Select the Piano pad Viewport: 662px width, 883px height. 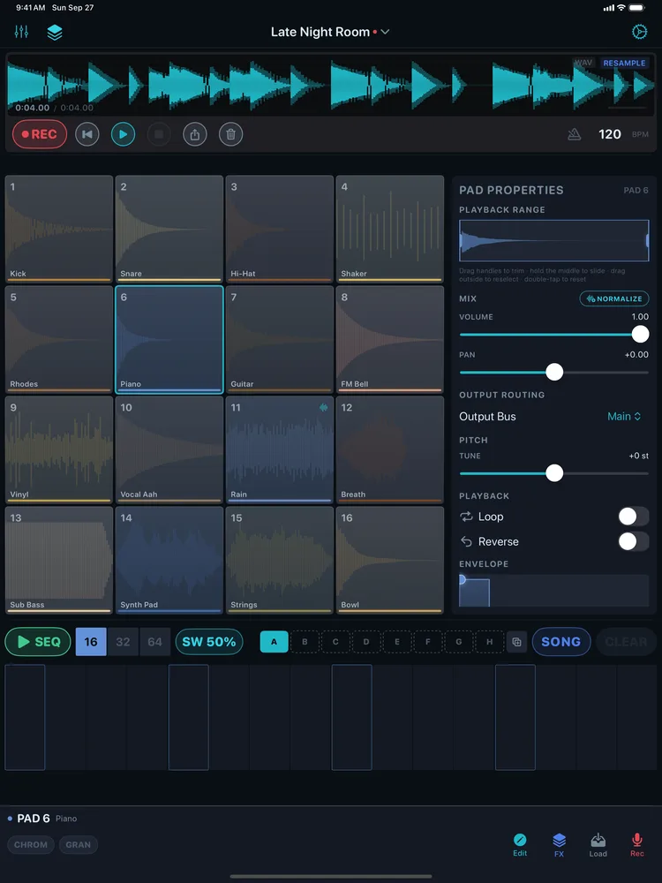[x=169, y=339]
